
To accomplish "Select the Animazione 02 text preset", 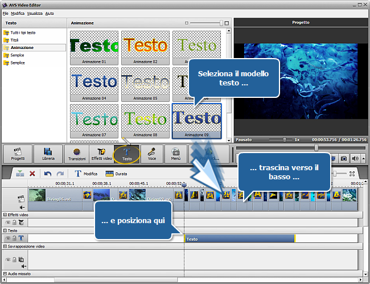I will 146,47.
